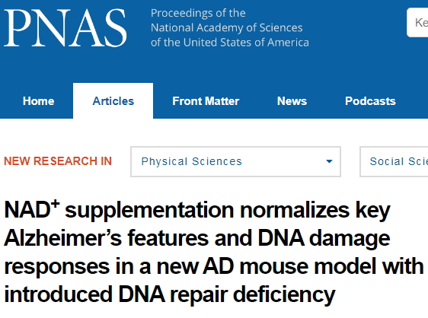Viewport: 428px width, 318px height.
Task: Expand the Physical Sciences dropdown
Action: 235,162
